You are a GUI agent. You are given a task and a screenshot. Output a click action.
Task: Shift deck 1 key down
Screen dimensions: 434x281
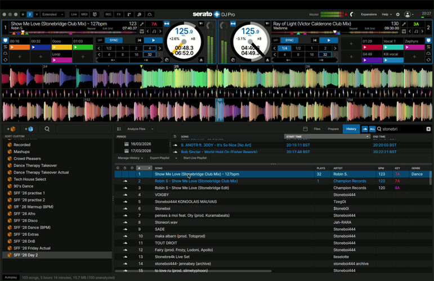point(148,32)
